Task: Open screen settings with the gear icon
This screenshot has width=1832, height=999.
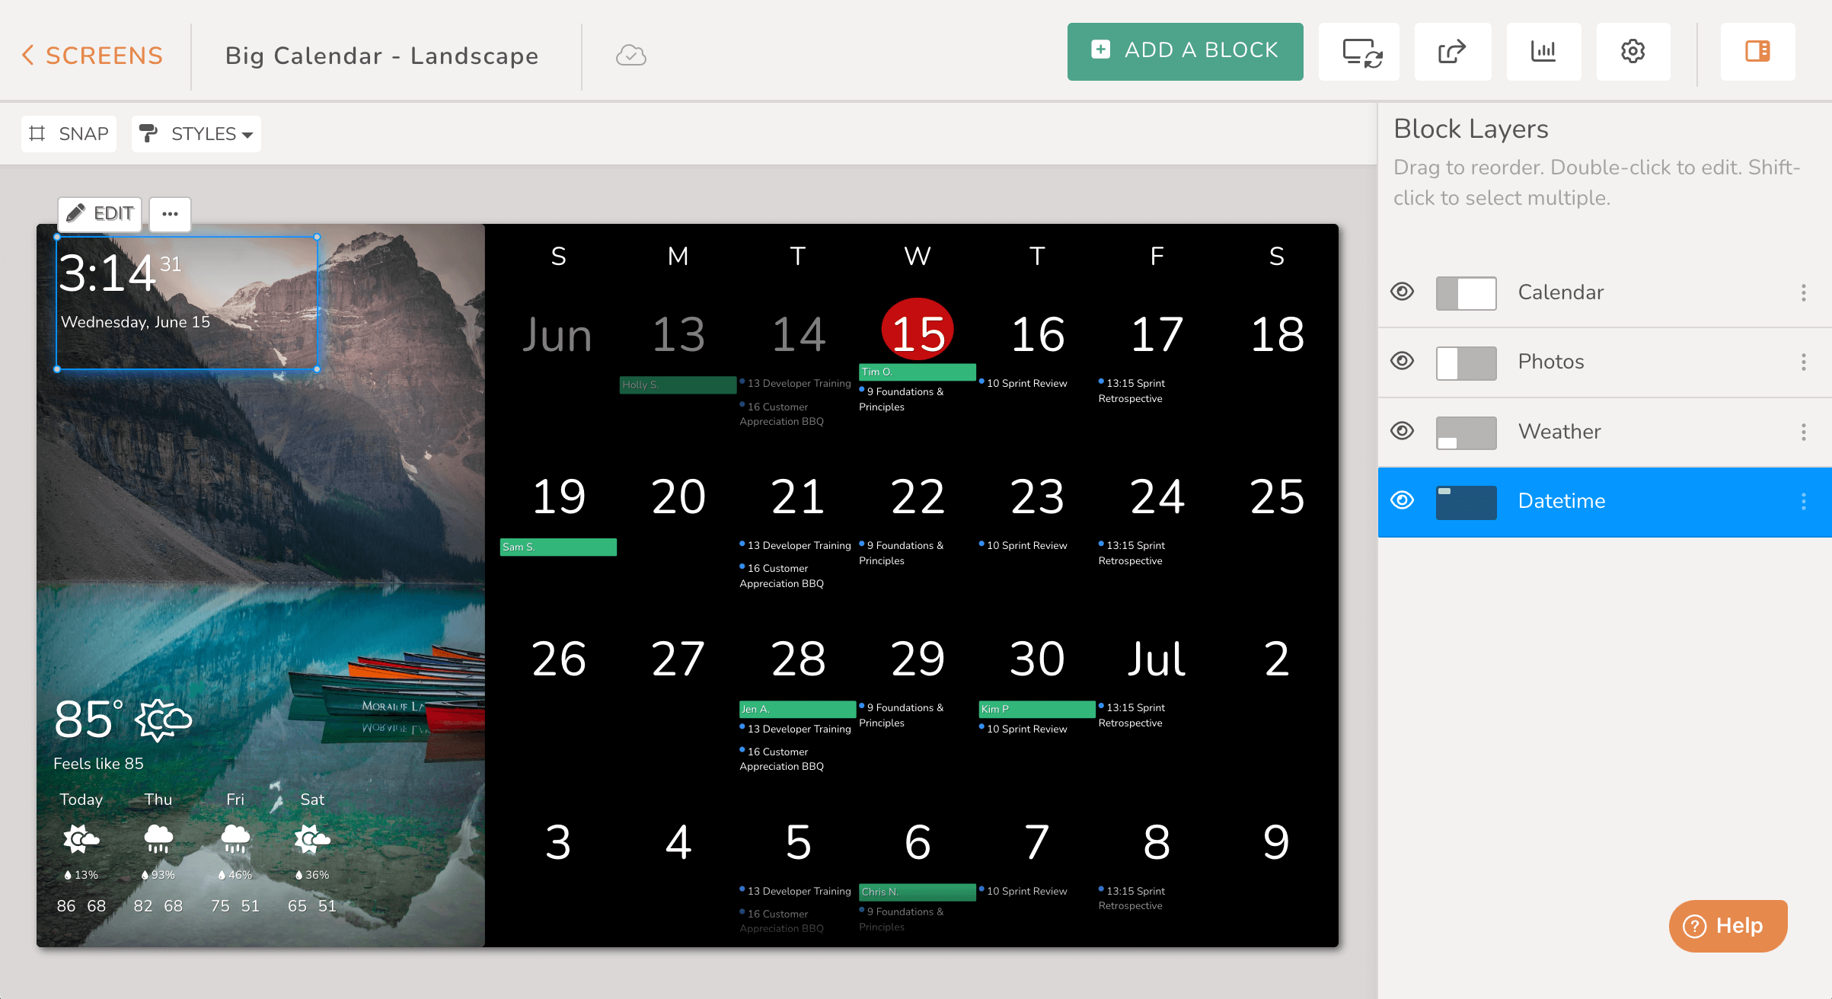Action: click(1633, 52)
